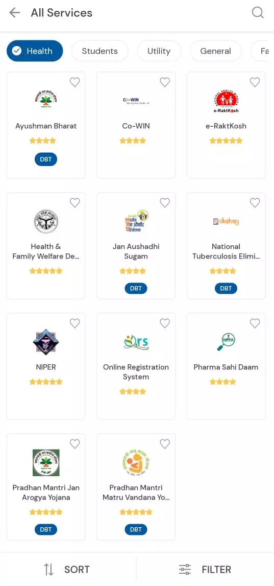Viewport: 274px width, 586px height.
Task: Deselect the checked Health category chip
Action: [35, 51]
